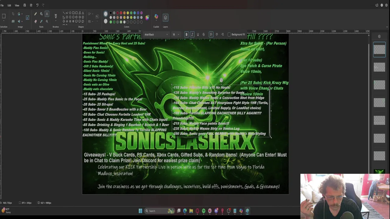Open the Image Creator tool icon
The image size is (390, 219).
click(x=27, y=18)
